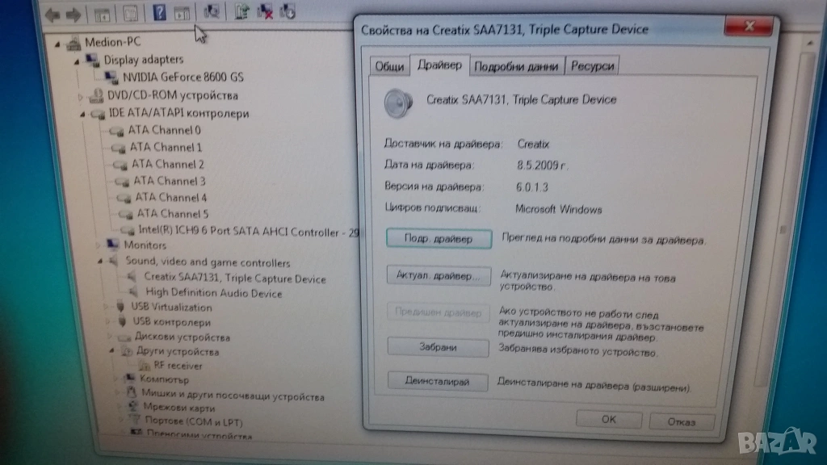Image resolution: width=827 pixels, height=465 pixels.
Task: Click the RF receiver unknown device icon
Action: click(145, 366)
